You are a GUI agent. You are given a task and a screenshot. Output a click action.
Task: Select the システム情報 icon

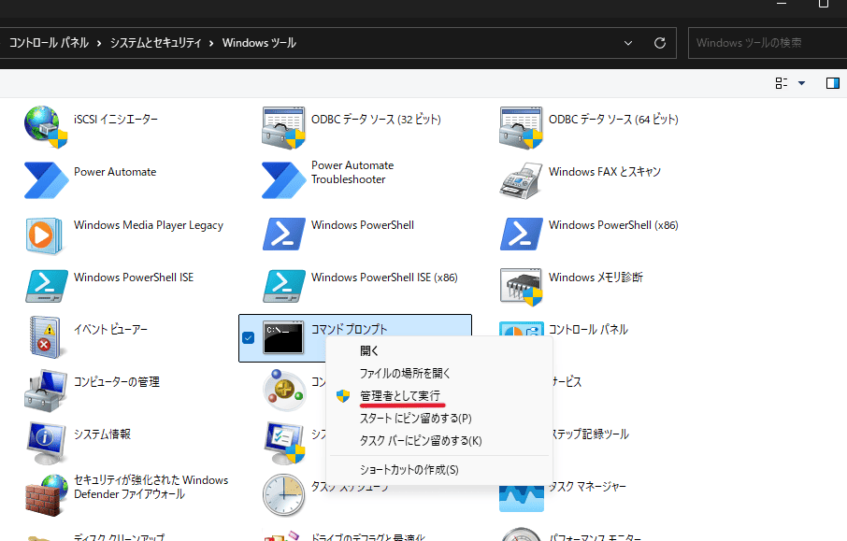pos(46,443)
